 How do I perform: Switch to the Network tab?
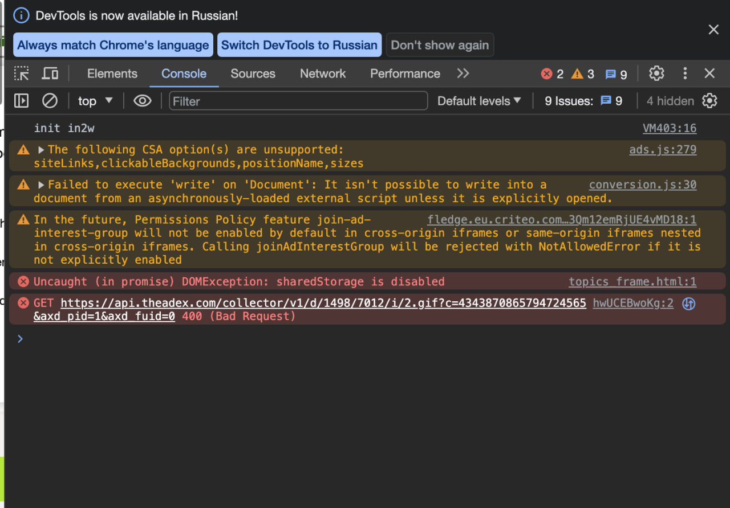(323, 73)
